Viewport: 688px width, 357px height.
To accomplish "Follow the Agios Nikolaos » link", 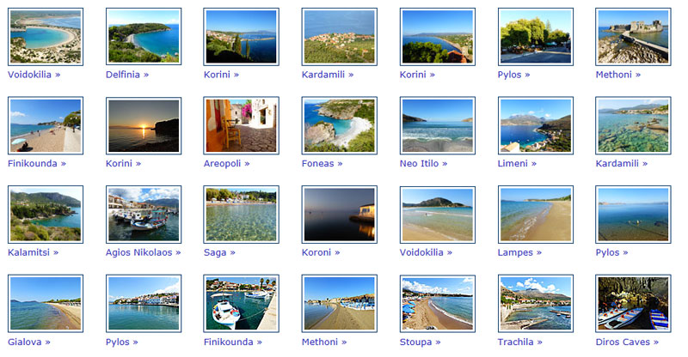I will [x=143, y=252].
